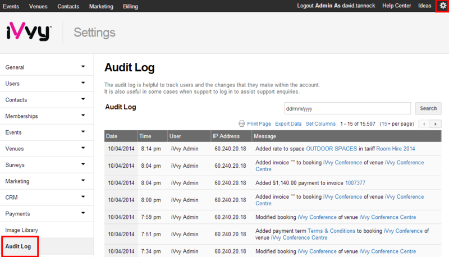The width and height of the screenshot is (449, 257).
Task: Open the 15 per page dropdown
Action: pos(386,124)
